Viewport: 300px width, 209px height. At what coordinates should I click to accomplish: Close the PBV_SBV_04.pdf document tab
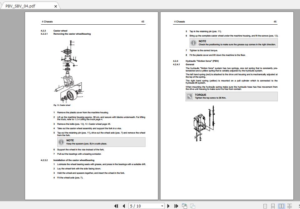[55, 6]
